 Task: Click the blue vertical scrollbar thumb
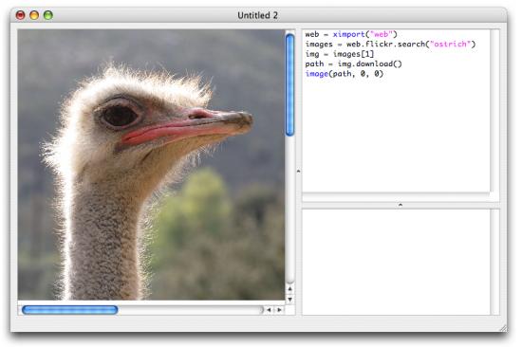290,84
